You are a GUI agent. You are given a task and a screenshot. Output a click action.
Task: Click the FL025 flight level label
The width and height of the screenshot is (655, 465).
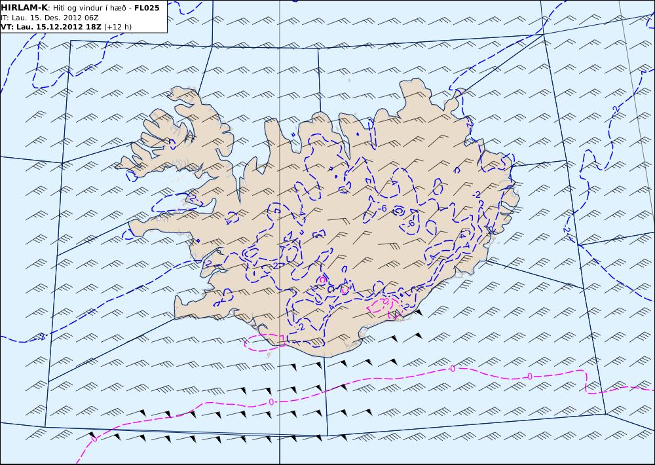coord(147,8)
